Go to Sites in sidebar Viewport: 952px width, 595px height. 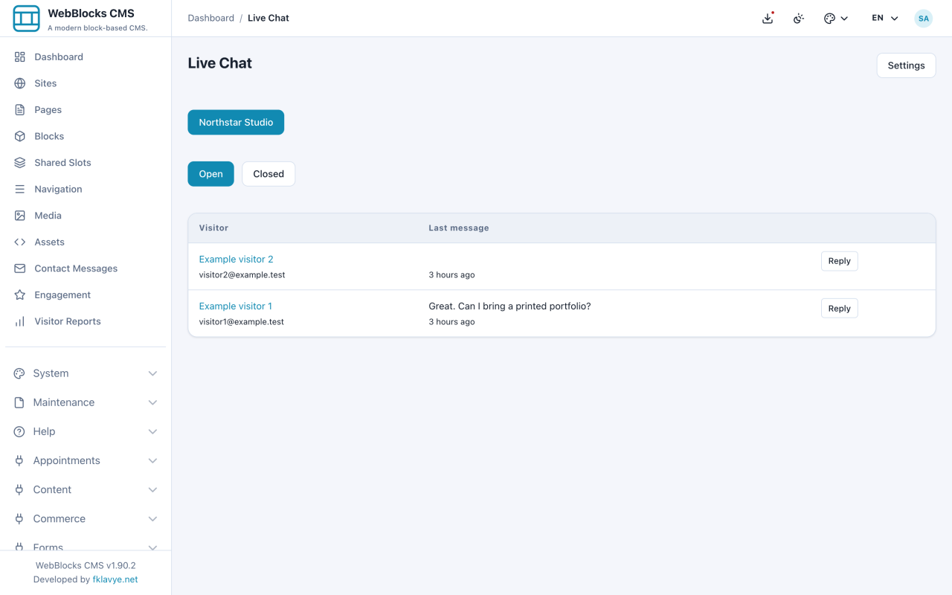tap(86, 83)
